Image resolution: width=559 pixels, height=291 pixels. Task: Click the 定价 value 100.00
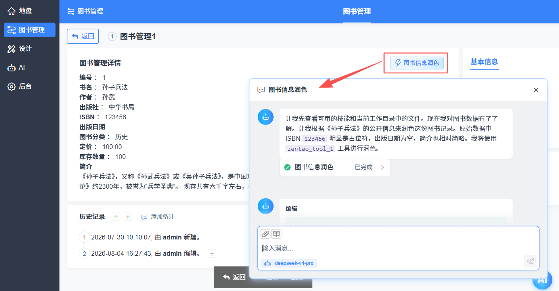[x=112, y=147]
